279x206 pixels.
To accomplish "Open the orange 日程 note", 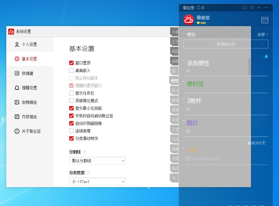I will click(x=193, y=151).
